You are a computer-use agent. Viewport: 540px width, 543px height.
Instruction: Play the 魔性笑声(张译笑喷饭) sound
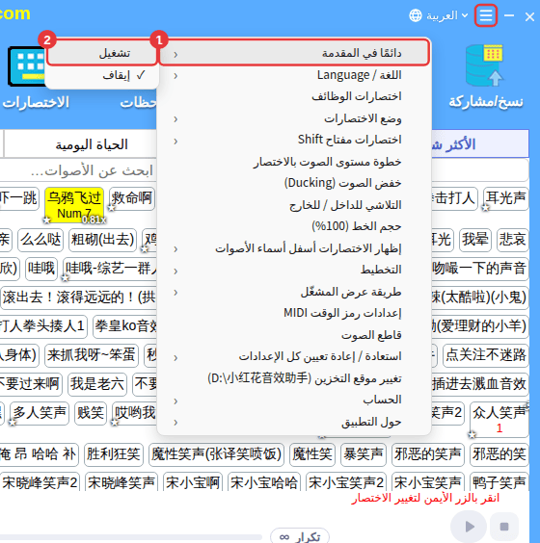coord(216,454)
